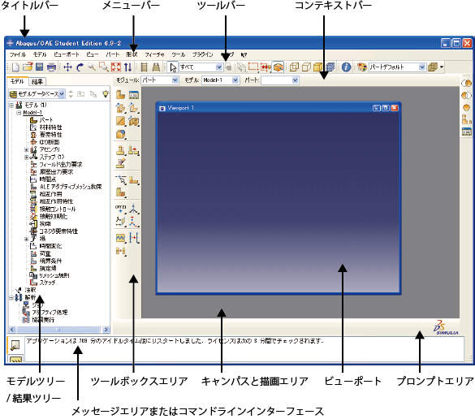Switch to the message area icon tab

(x=15, y=345)
